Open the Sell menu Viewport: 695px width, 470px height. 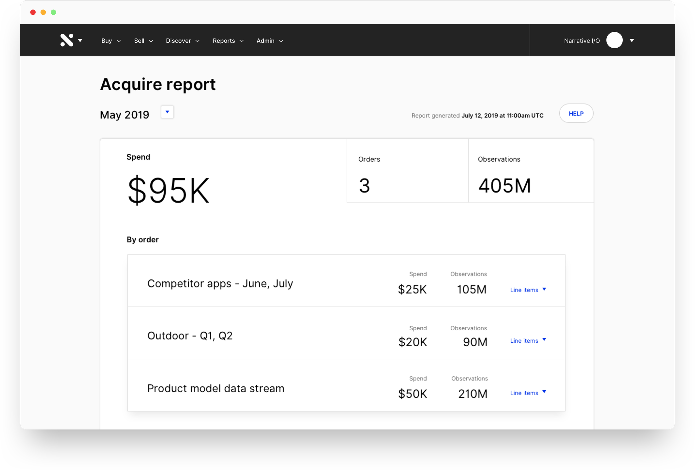[143, 41]
